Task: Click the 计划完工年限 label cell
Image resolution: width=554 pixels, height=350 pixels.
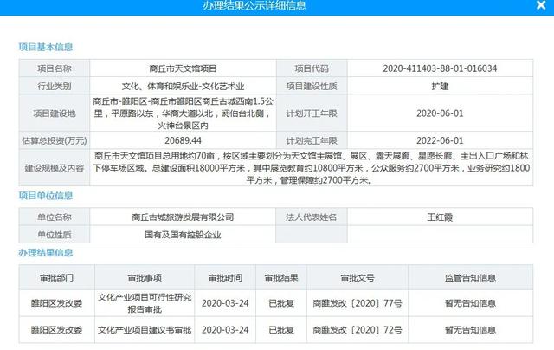Action: 312,140
